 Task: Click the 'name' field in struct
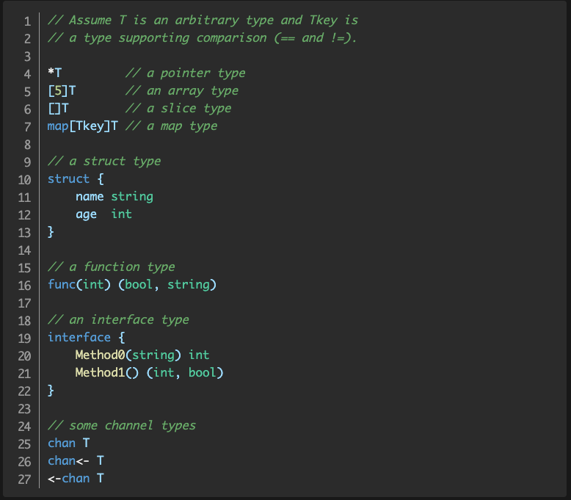(90, 197)
